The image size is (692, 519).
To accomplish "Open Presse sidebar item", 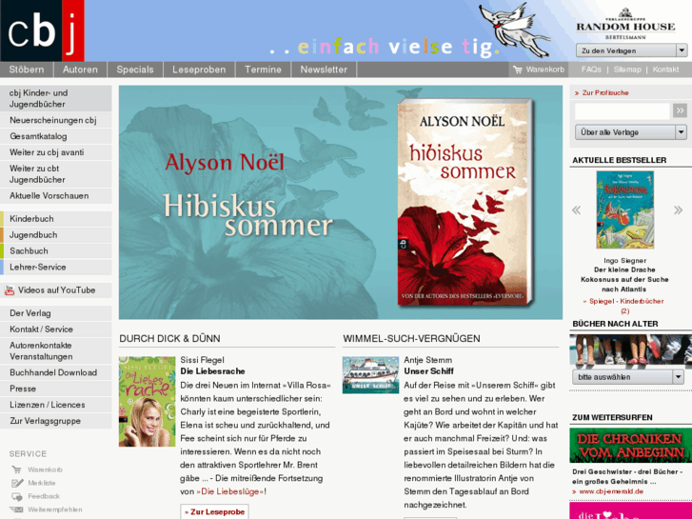I will [55, 389].
